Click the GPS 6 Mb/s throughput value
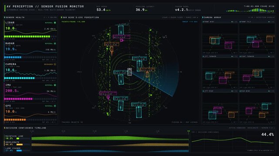The image size is (279, 156). tap(52, 112)
